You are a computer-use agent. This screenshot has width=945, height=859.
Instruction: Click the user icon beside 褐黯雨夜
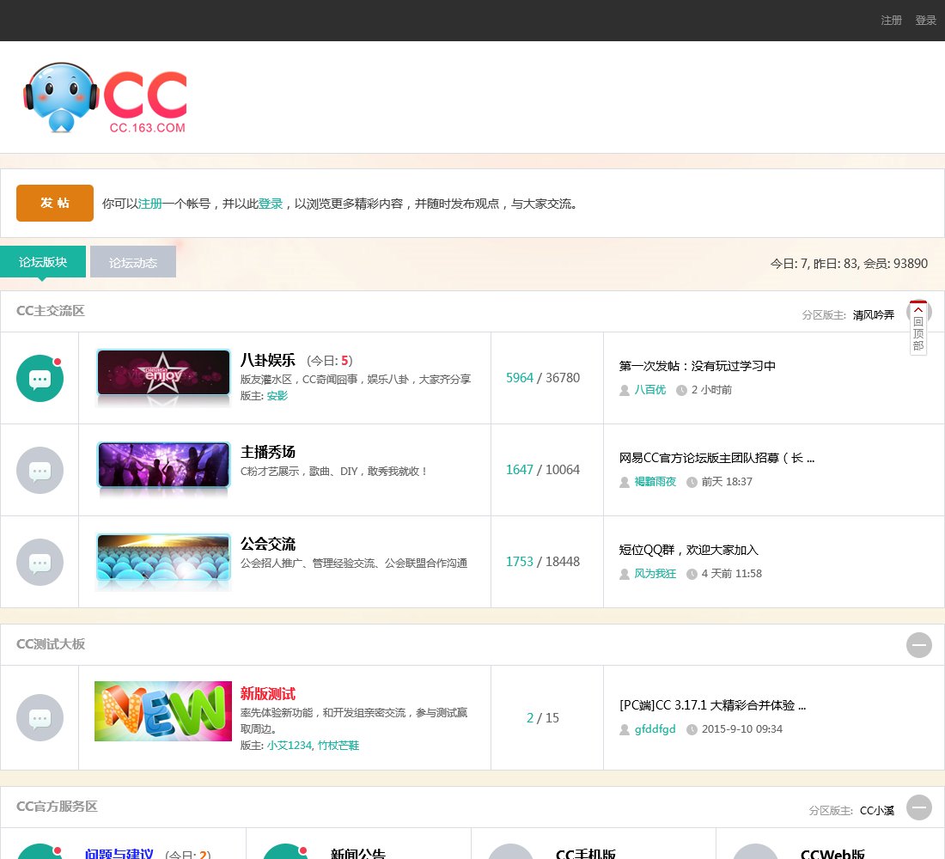coord(625,482)
